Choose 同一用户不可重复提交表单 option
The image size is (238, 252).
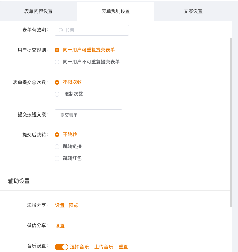(57, 62)
